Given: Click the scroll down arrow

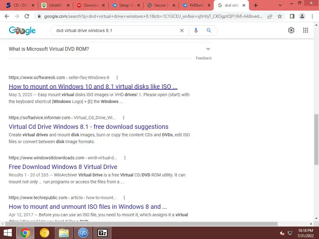Looking at the screenshot, I should click(x=316, y=218).
